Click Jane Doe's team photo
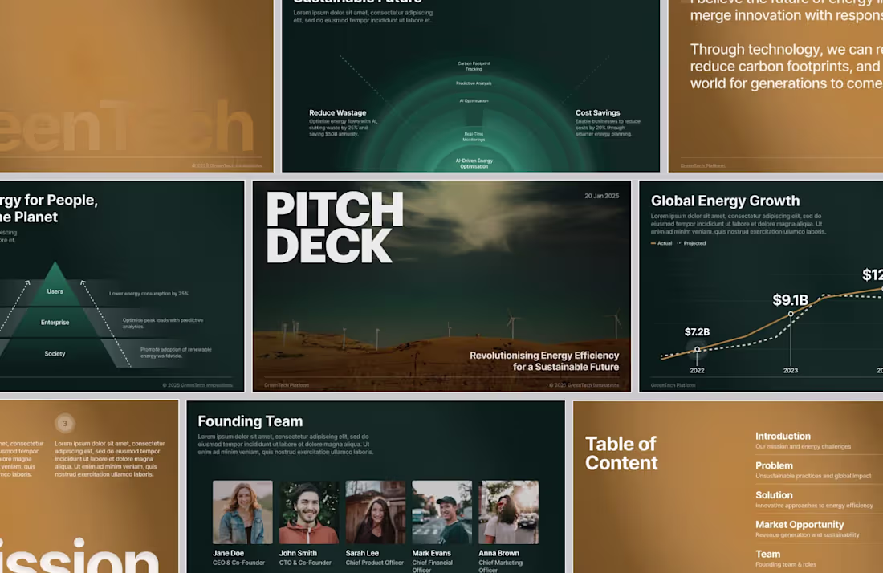 click(x=242, y=510)
